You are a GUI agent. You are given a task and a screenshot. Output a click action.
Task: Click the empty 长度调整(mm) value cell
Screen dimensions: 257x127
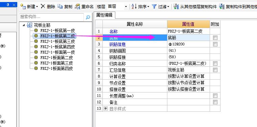coord(188,96)
